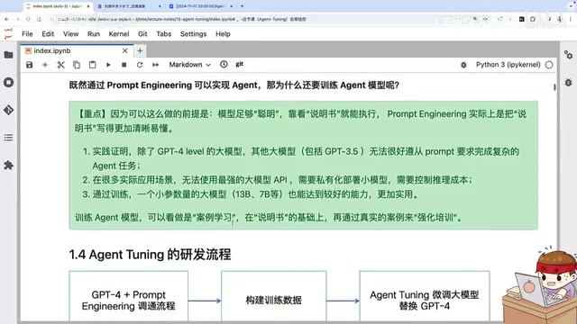Open the Markdown cell type dropdown

(189, 65)
